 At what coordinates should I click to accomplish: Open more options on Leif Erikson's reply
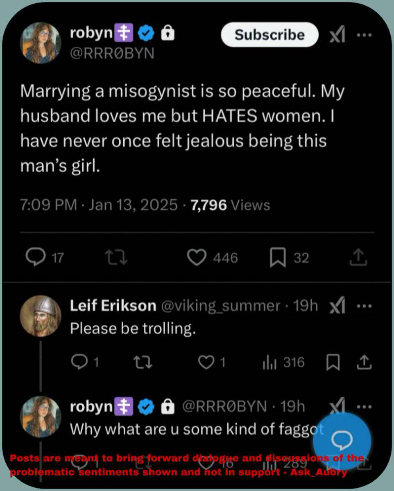(363, 306)
